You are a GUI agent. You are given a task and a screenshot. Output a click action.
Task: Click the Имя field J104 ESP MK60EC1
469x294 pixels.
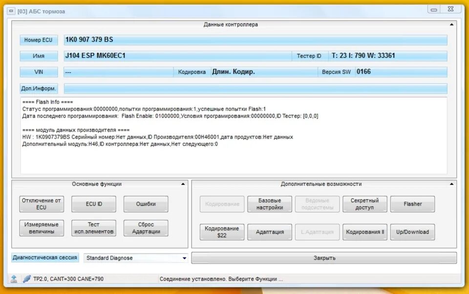tap(178, 56)
